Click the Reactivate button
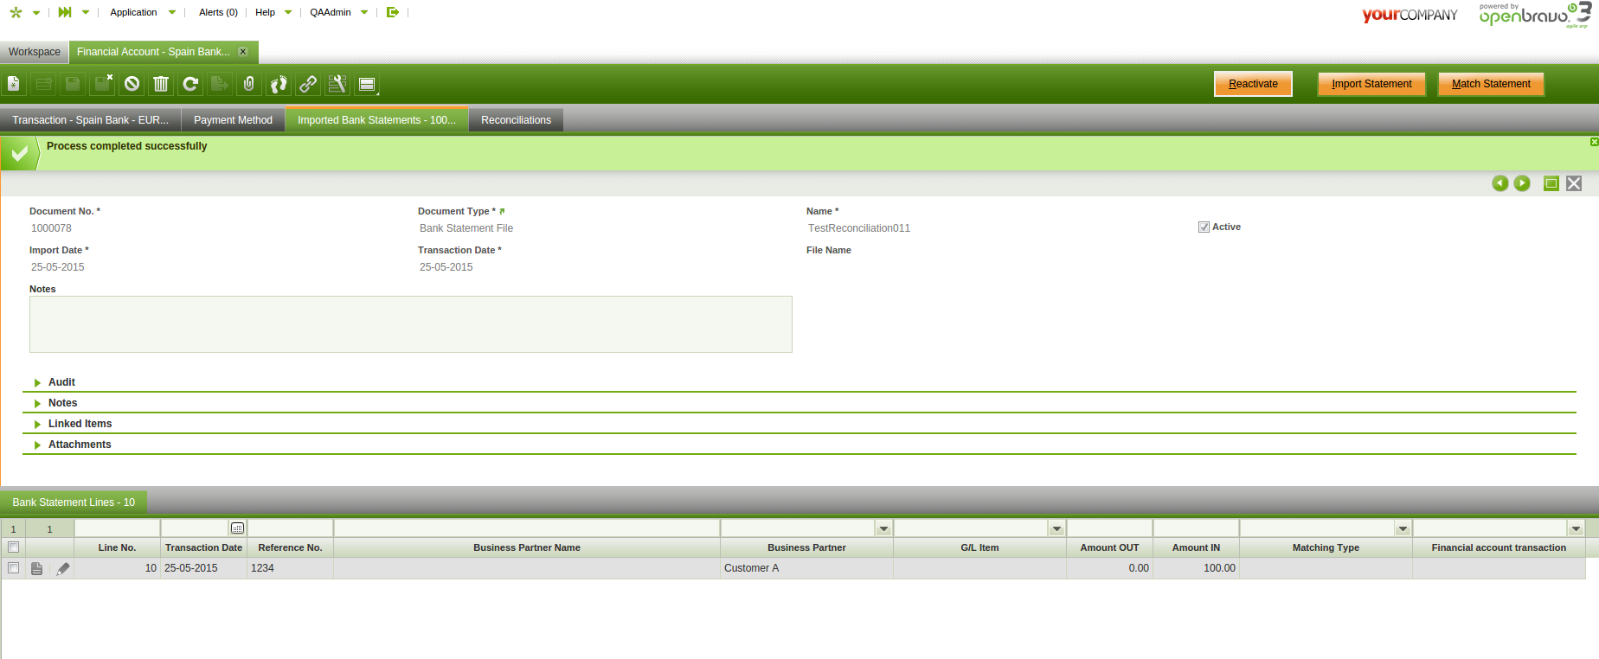1599x659 pixels. point(1252,84)
